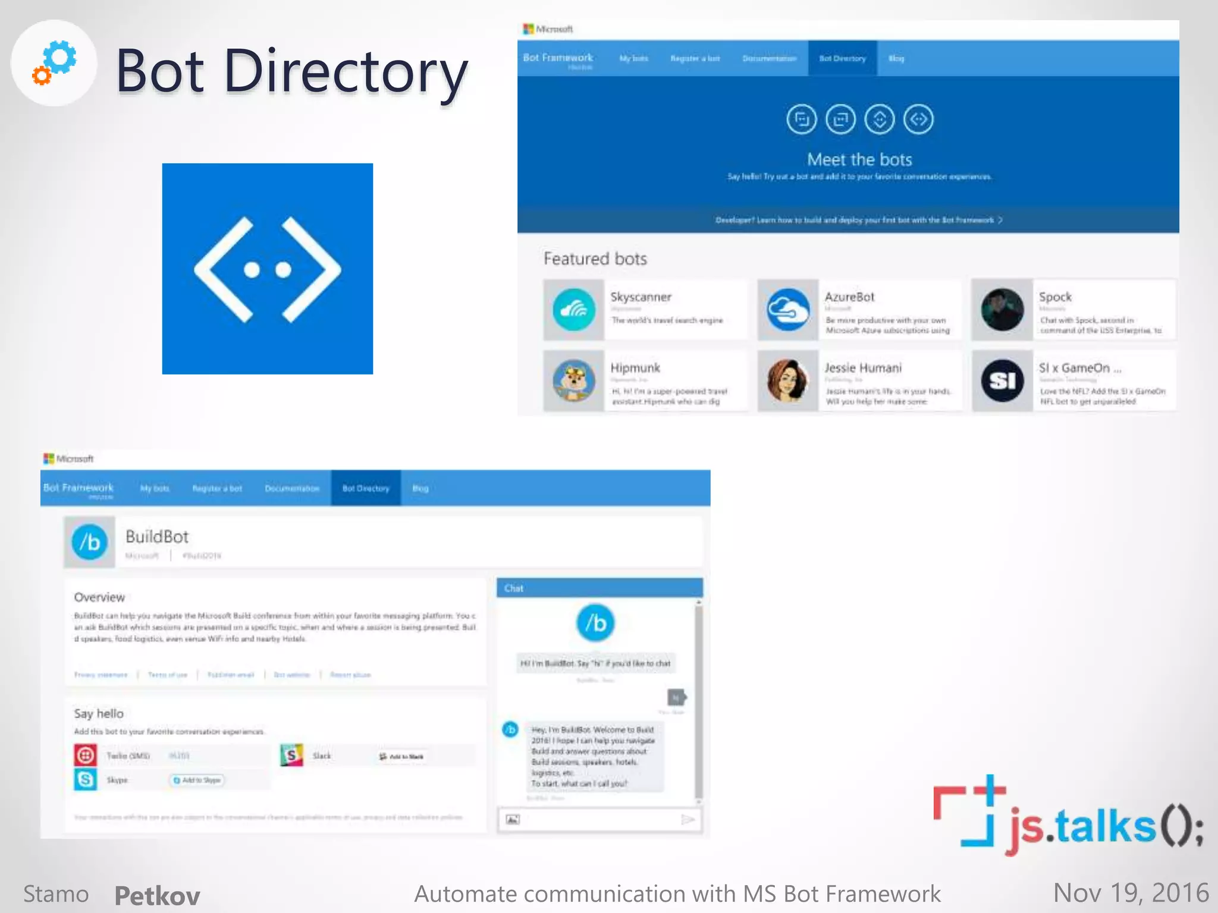Open the Terms of use link

[167, 675]
